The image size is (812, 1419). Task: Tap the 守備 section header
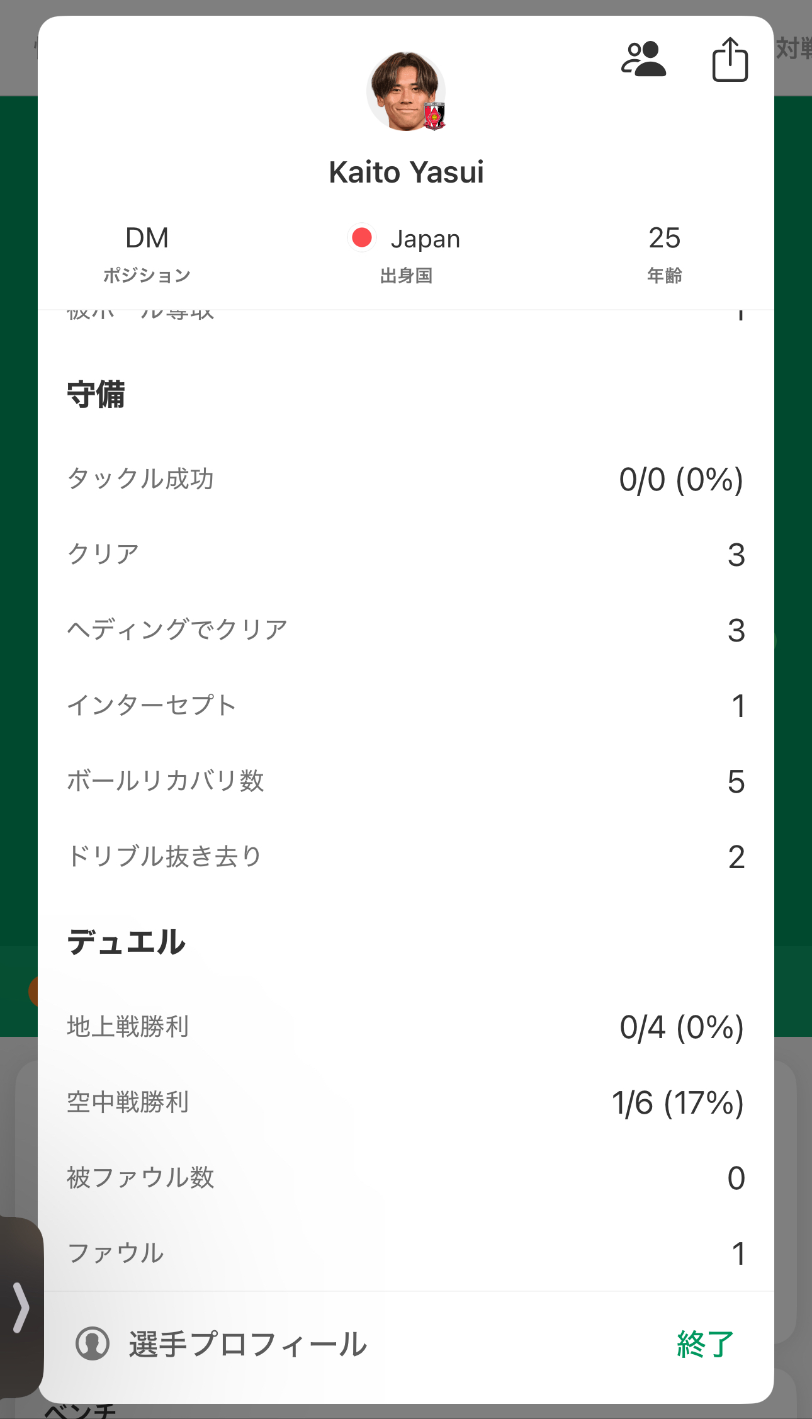96,395
